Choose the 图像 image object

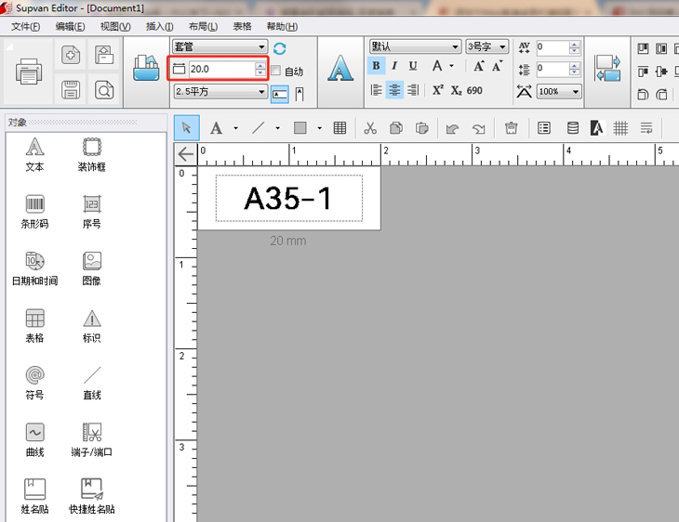tap(91, 268)
